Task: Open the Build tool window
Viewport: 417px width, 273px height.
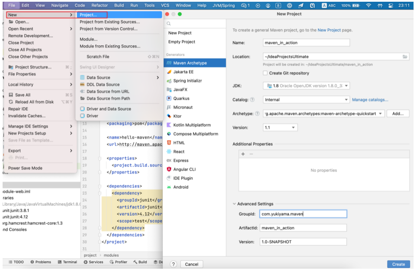Action: pyautogui.click(x=140, y=262)
